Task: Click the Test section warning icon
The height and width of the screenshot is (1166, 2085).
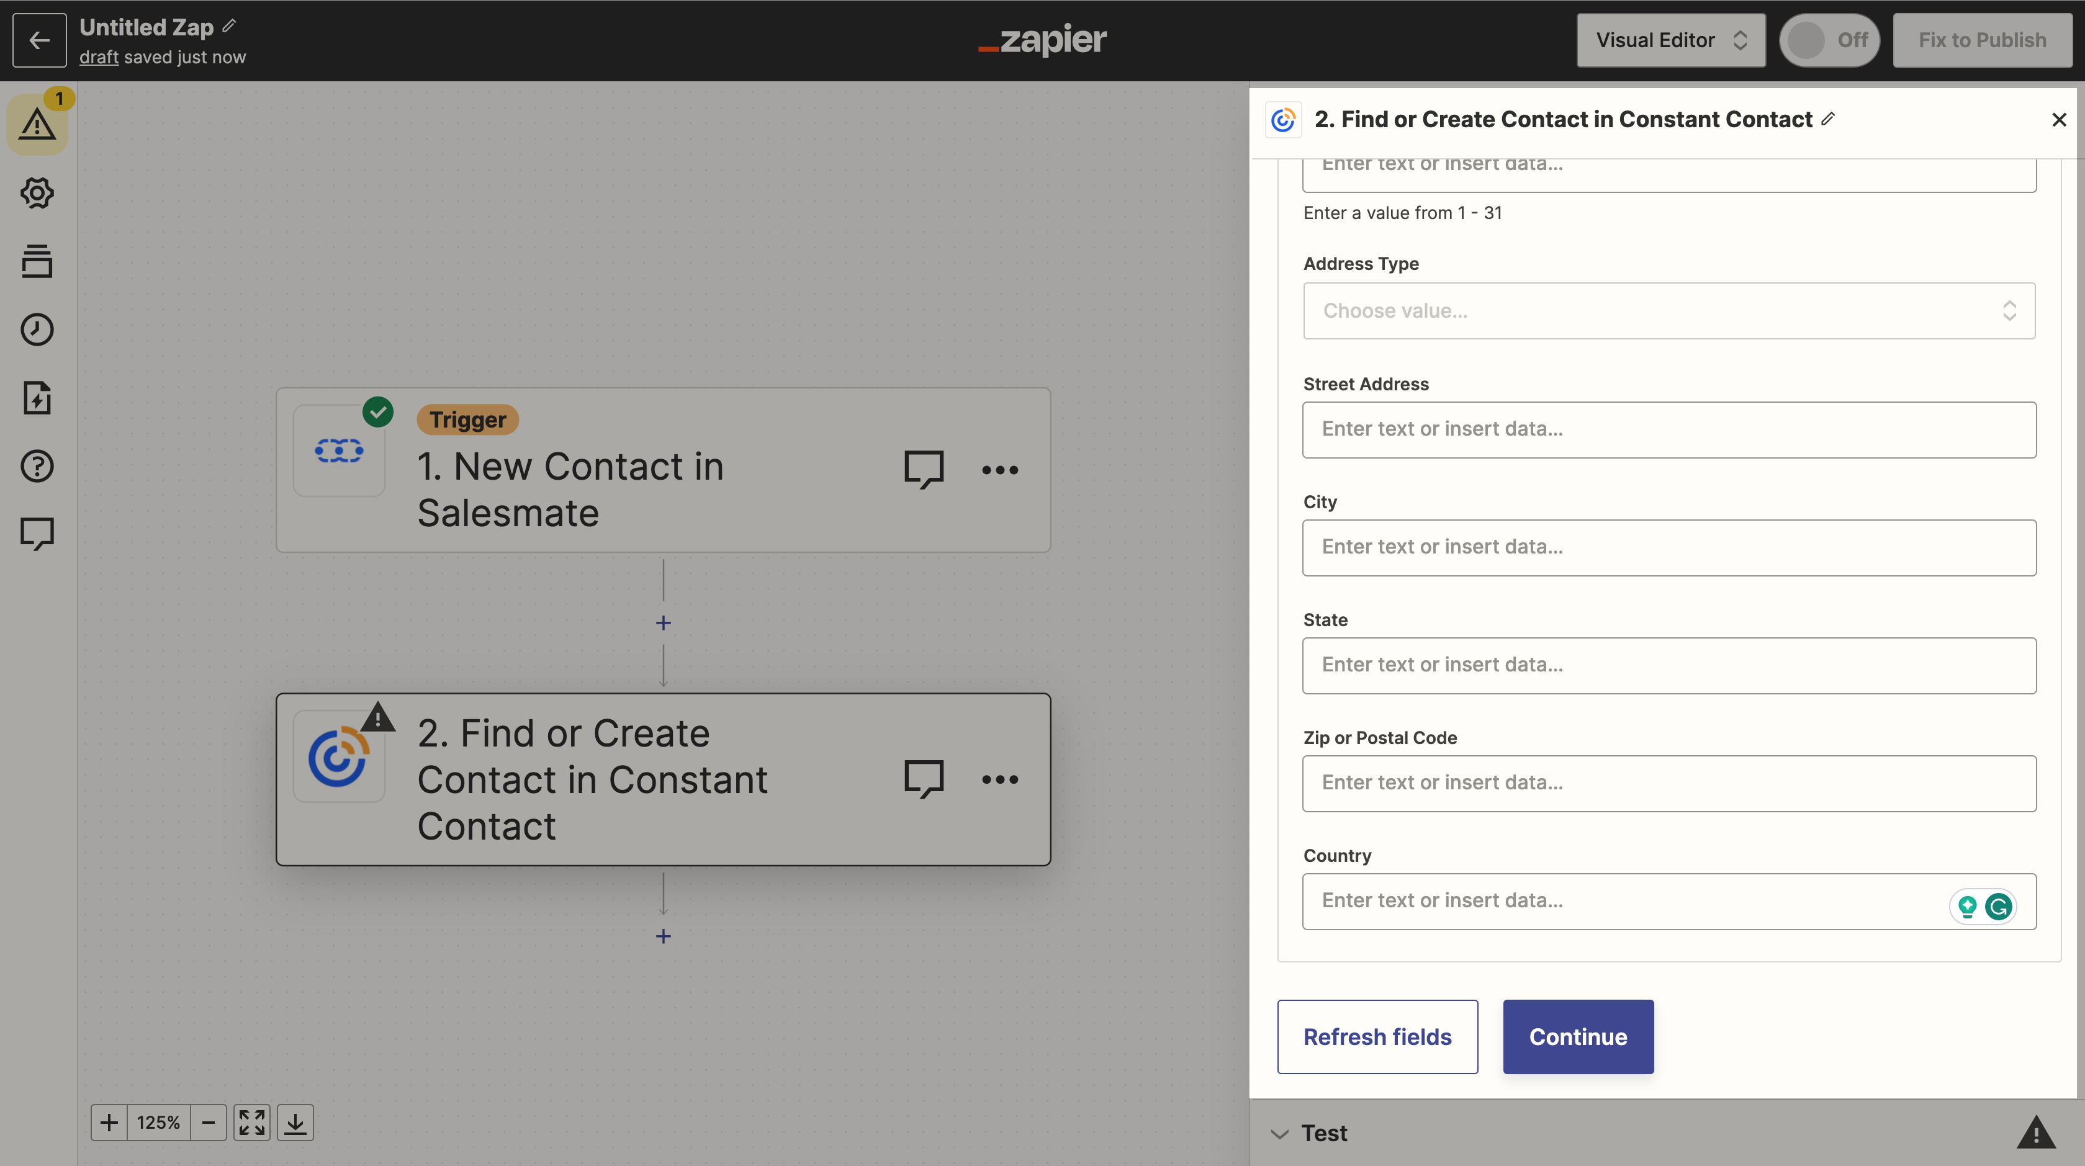Action: point(2035,1133)
